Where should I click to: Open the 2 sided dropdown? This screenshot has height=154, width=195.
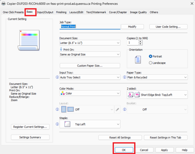pos(157,95)
